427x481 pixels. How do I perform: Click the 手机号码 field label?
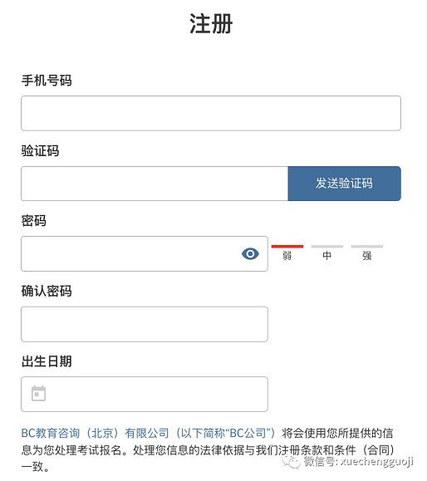(x=47, y=81)
